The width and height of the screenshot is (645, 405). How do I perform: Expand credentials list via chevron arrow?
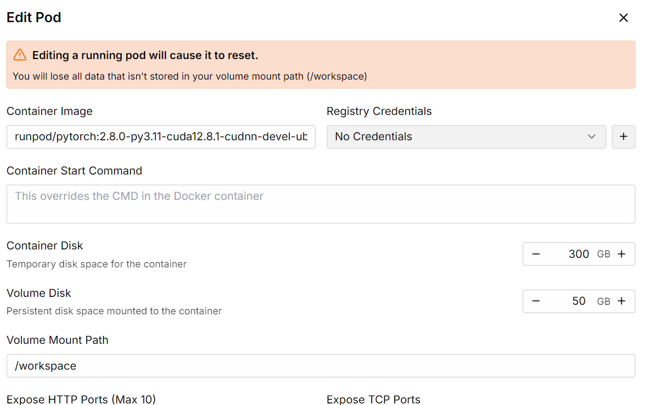click(592, 137)
